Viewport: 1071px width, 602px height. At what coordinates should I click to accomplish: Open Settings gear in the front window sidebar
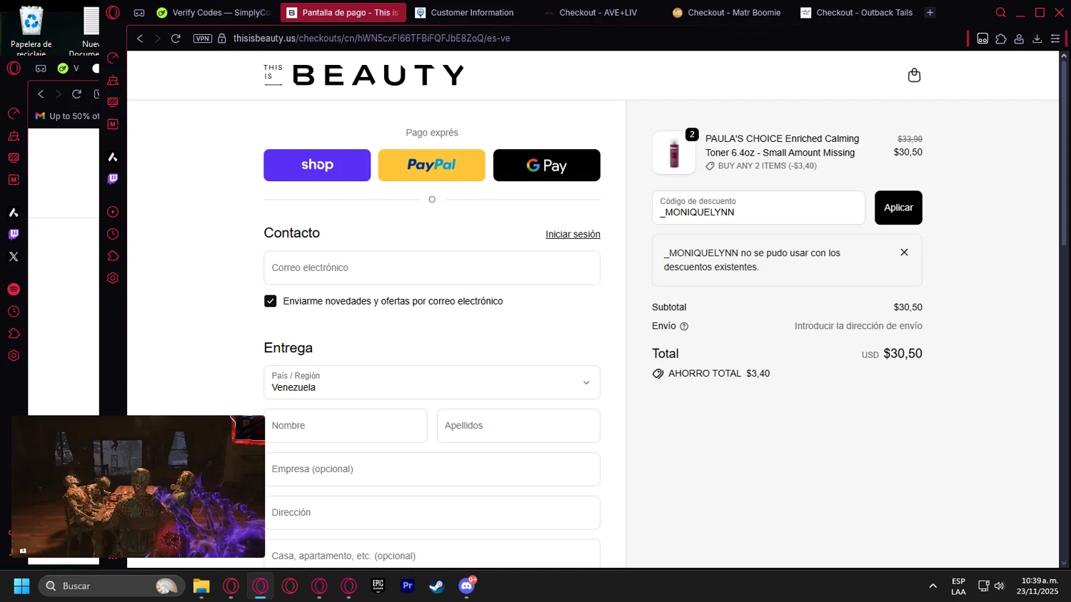coord(113,278)
